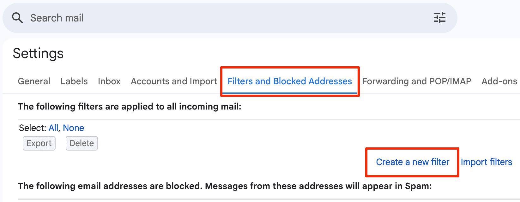Open the Labels tab
This screenshot has width=520, height=202.
click(x=74, y=81)
